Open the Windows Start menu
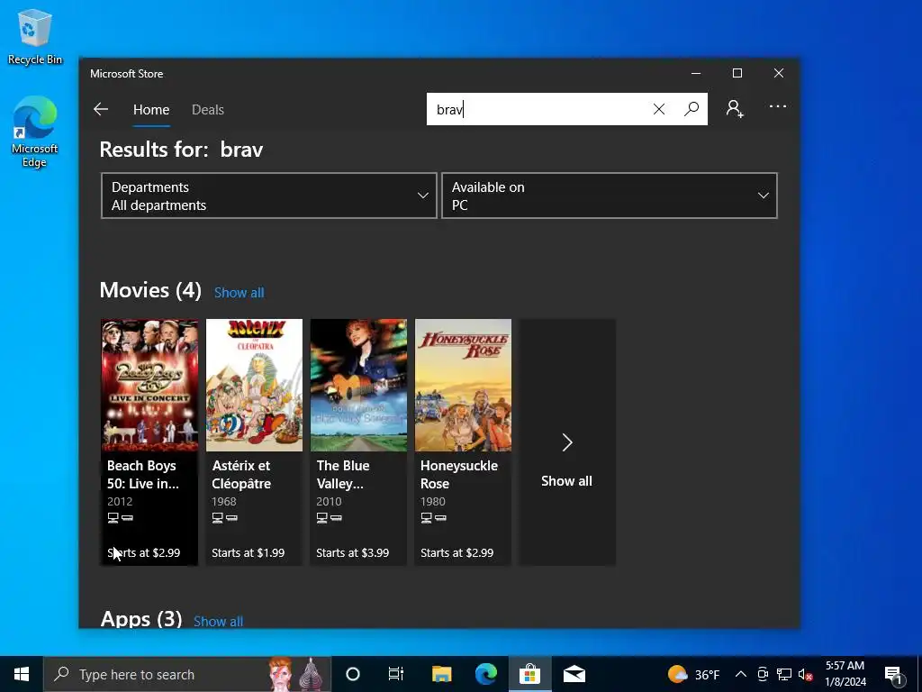922x692 pixels. pyautogui.click(x=22, y=674)
